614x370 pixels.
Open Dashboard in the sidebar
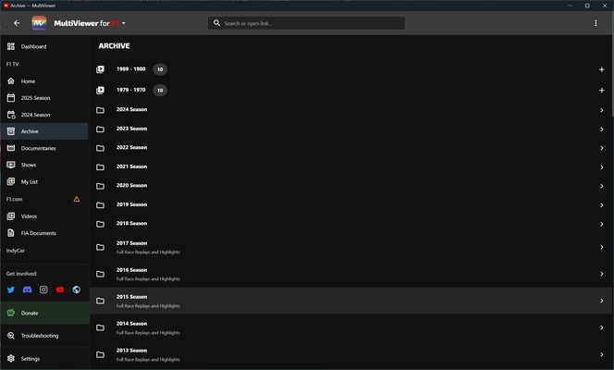pos(44,46)
